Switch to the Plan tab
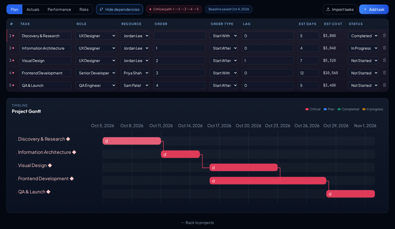This screenshot has width=395, height=229. click(14, 9)
